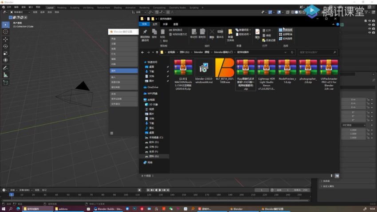
Task: Select the BLT_BETA_2021 exe file
Action: (225, 71)
